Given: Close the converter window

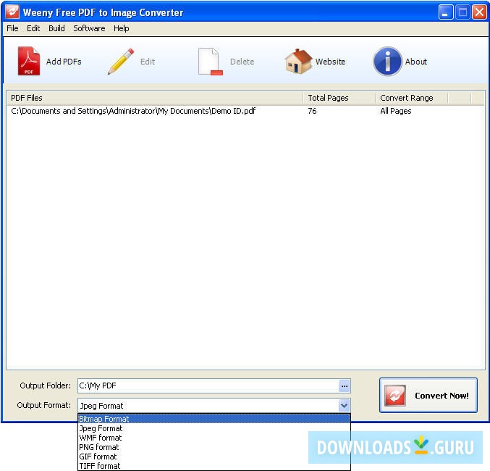Looking at the screenshot, I should click(x=479, y=12).
